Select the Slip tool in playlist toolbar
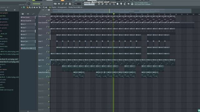The height and width of the screenshot is (112, 200). tap(37, 7)
